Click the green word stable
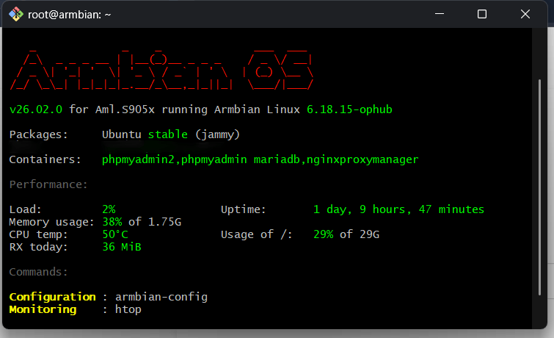Screen dimensions: 554x338 (168, 134)
